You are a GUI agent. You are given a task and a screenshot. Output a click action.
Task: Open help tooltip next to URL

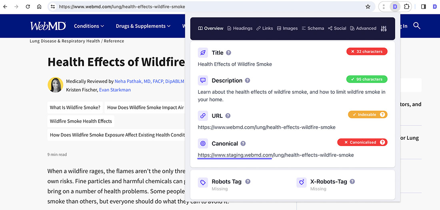pyautogui.click(x=228, y=116)
